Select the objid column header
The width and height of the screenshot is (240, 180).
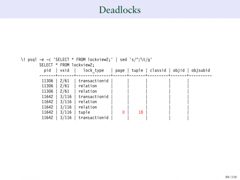pos(178,70)
